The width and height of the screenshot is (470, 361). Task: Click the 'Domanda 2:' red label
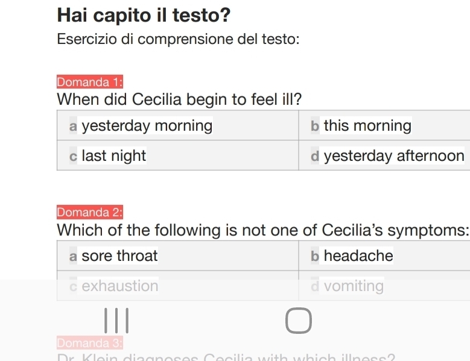pos(90,212)
